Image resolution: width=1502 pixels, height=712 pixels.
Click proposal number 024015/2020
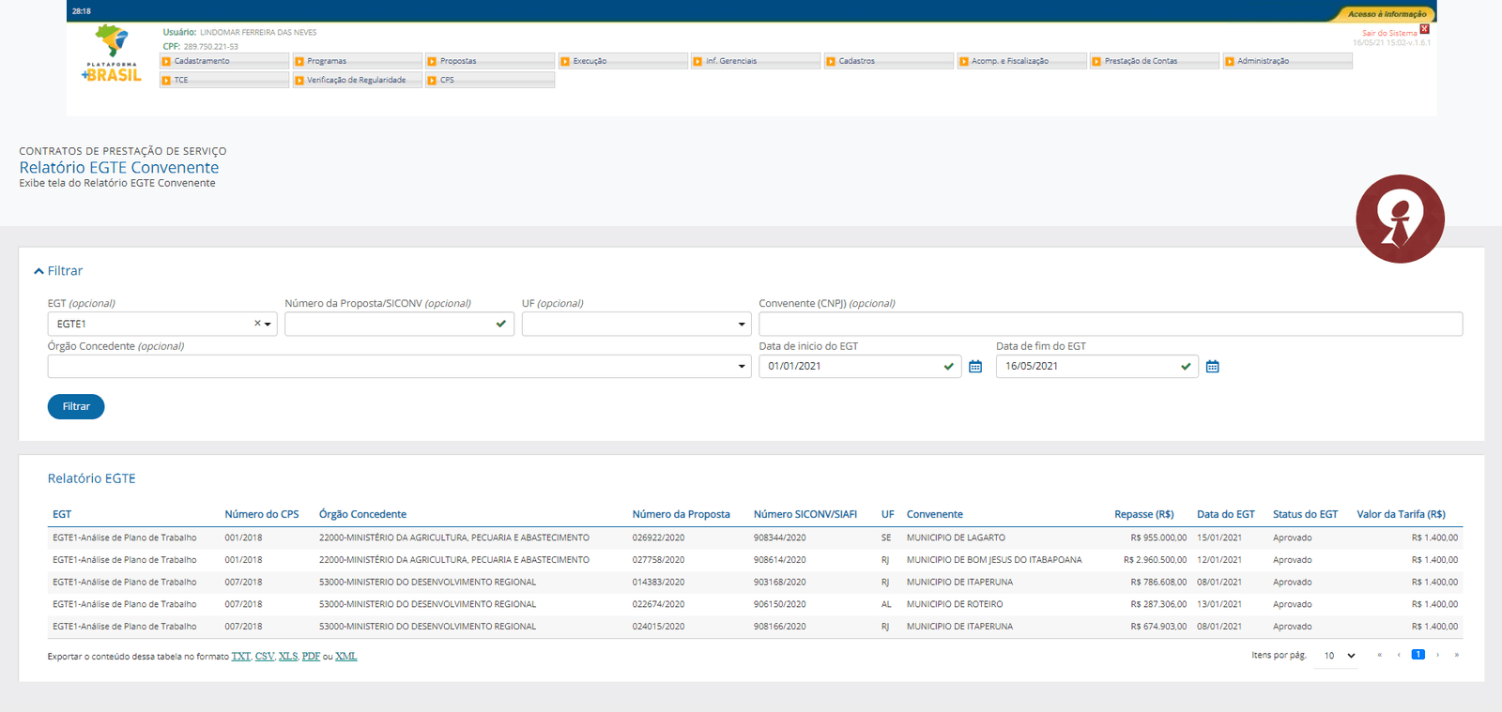[658, 627]
